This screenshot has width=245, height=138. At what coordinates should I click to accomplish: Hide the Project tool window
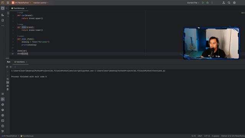pyautogui.click(x=7, y=8)
